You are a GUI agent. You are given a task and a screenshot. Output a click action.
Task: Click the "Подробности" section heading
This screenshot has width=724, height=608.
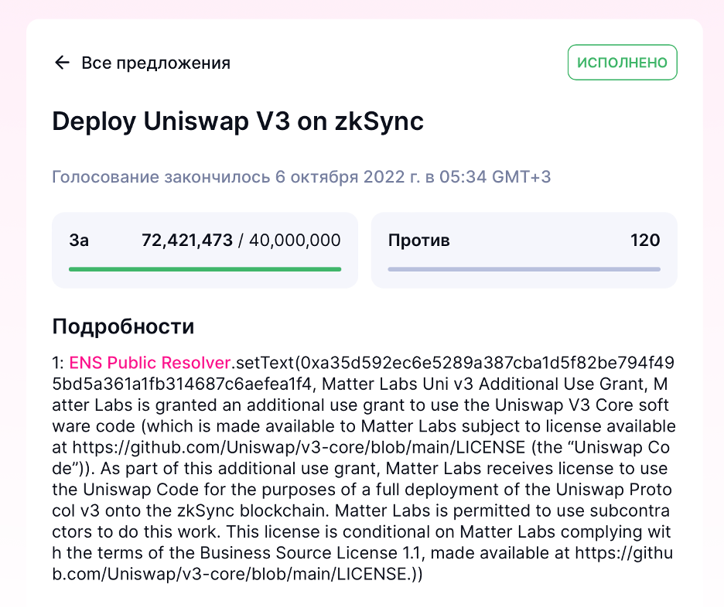[123, 326]
